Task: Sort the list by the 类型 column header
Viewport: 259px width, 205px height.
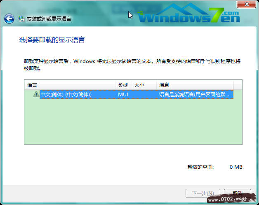Action: pos(123,85)
